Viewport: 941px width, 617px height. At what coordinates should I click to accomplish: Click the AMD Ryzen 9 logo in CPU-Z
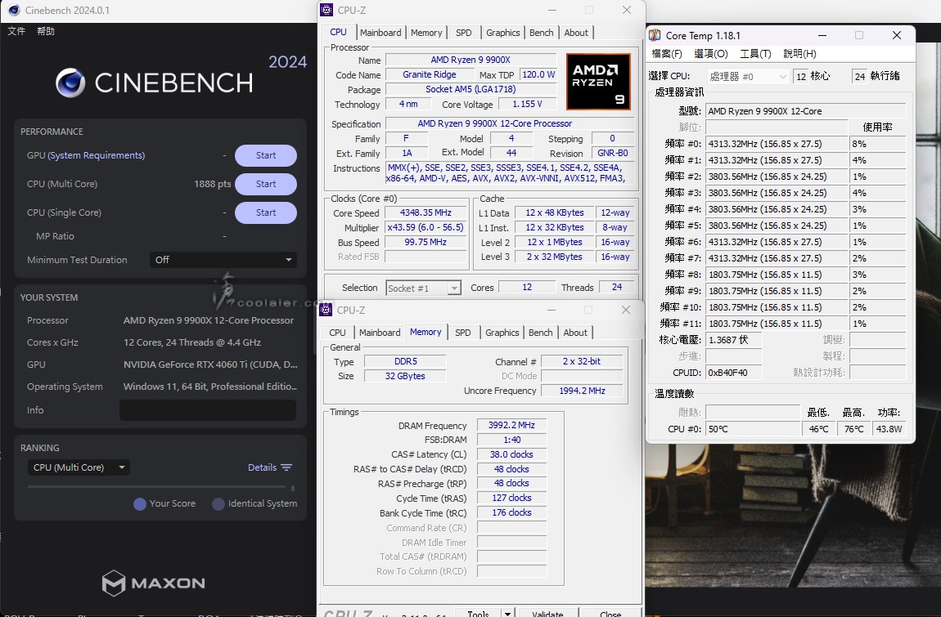coord(598,82)
